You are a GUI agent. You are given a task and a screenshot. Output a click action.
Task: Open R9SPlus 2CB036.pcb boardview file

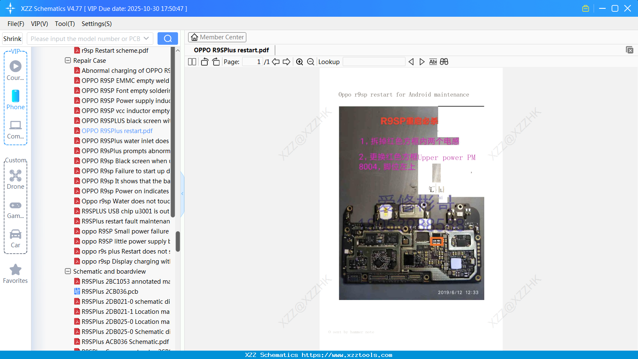[x=110, y=292]
